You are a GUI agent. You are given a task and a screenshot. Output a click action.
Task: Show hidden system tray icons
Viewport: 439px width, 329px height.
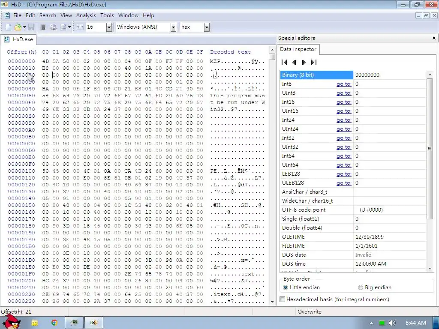click(372, 323)
